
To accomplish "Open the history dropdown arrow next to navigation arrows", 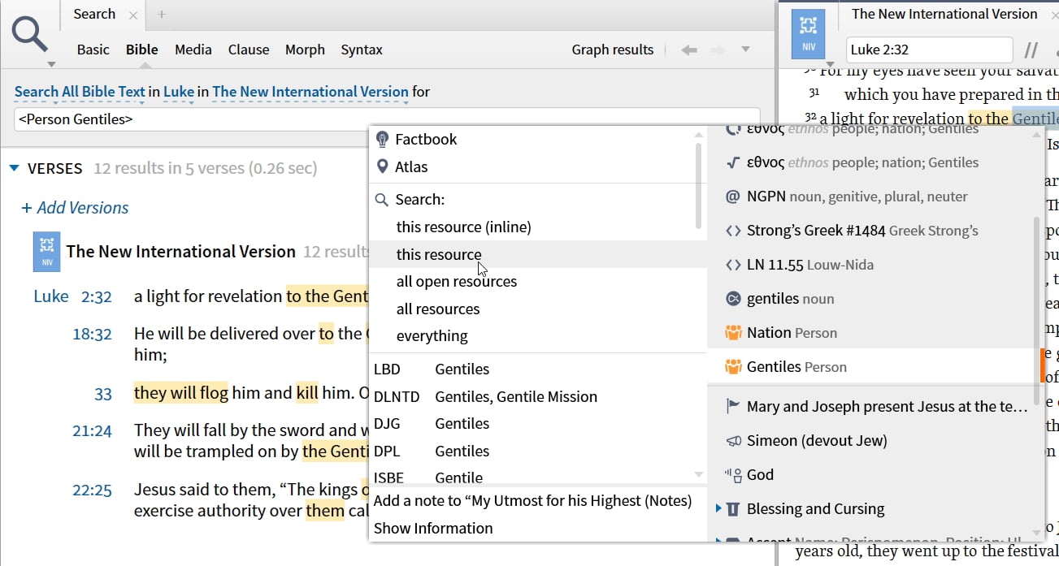I will click(745, 50).
